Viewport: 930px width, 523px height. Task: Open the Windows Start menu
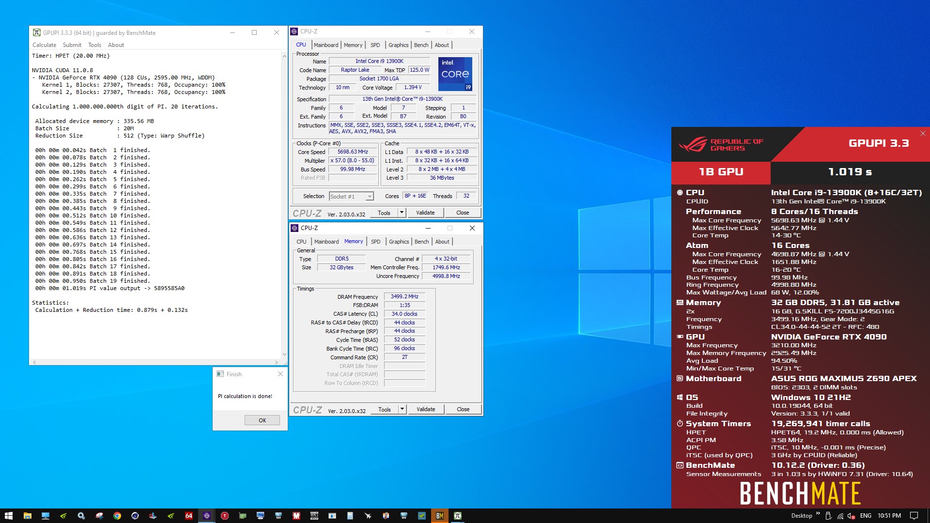tap(8, 516)
